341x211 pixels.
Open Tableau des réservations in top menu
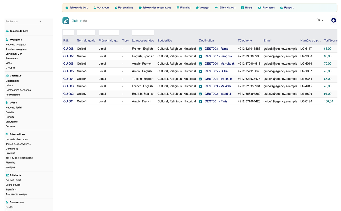pyautogui.click(x=157, y=8)
